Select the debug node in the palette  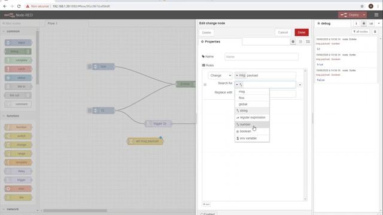[19, 51]
